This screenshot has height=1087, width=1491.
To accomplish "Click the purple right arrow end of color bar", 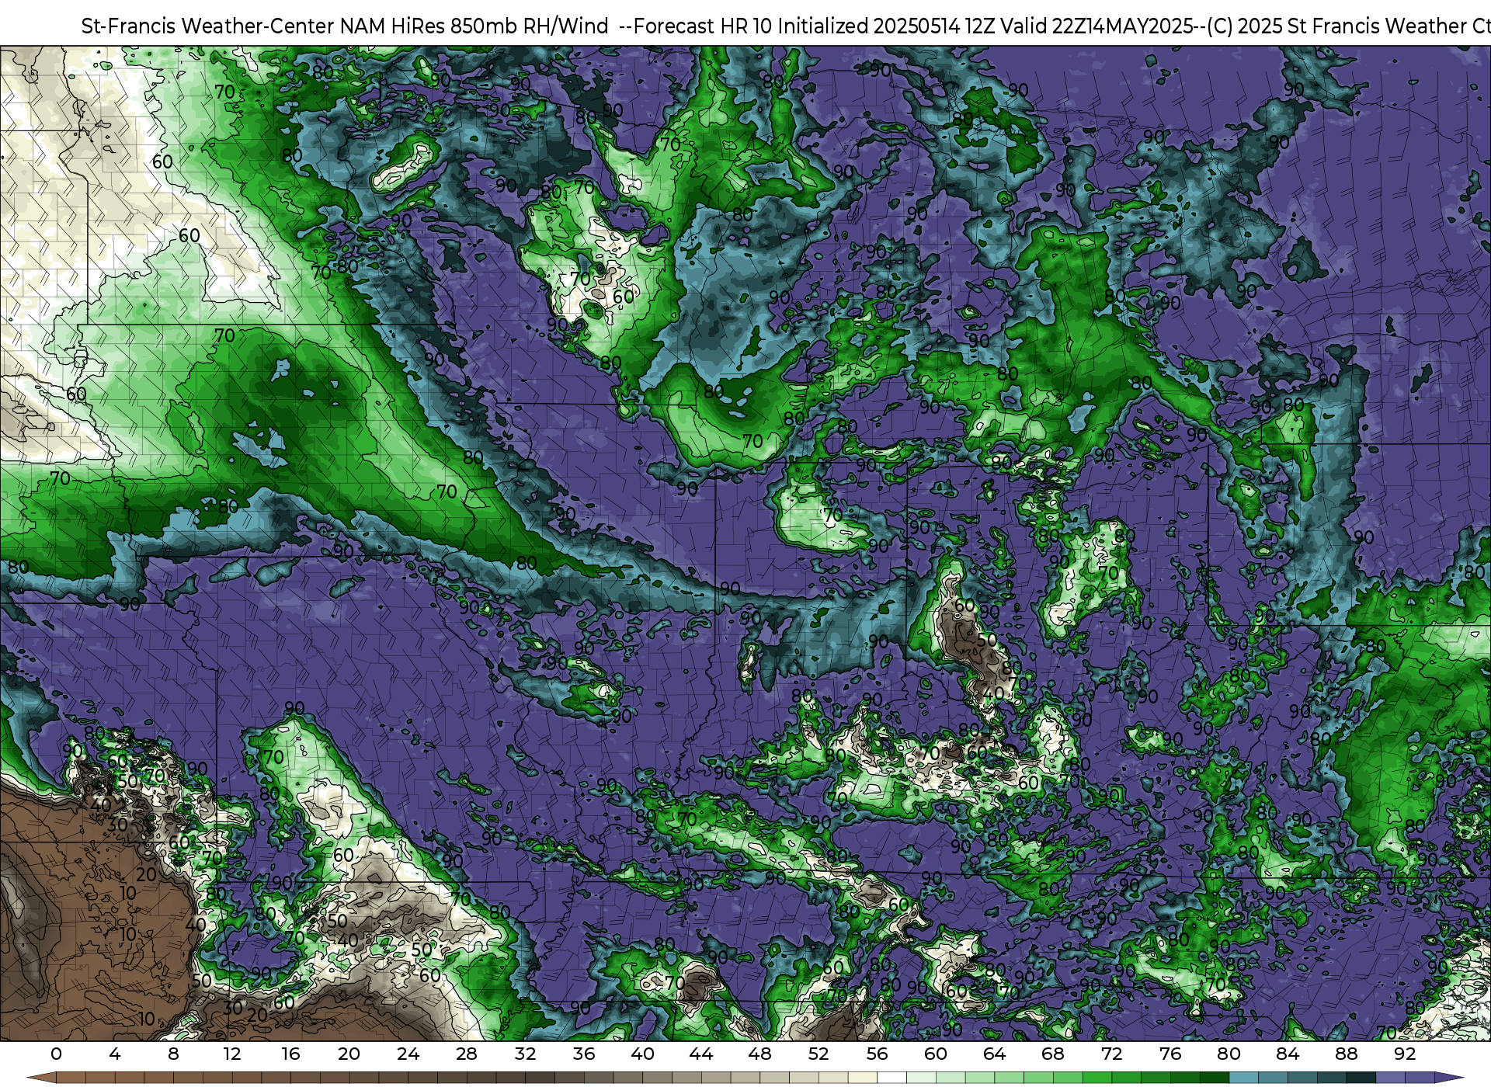I will pos(1449,1078).
